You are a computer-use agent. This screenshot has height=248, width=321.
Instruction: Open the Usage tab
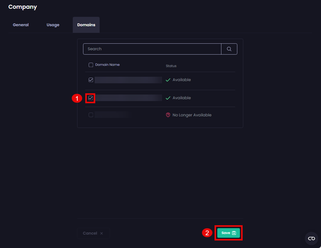tap(53, 25)
